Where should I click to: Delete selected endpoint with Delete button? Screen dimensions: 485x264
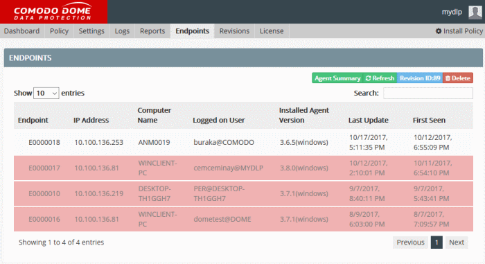coord(458,78)
